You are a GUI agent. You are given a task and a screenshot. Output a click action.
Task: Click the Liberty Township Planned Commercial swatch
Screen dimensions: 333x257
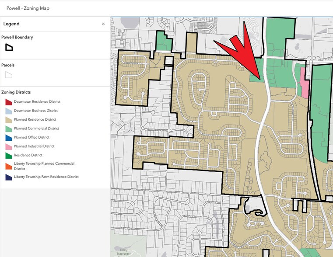[8, 166]
